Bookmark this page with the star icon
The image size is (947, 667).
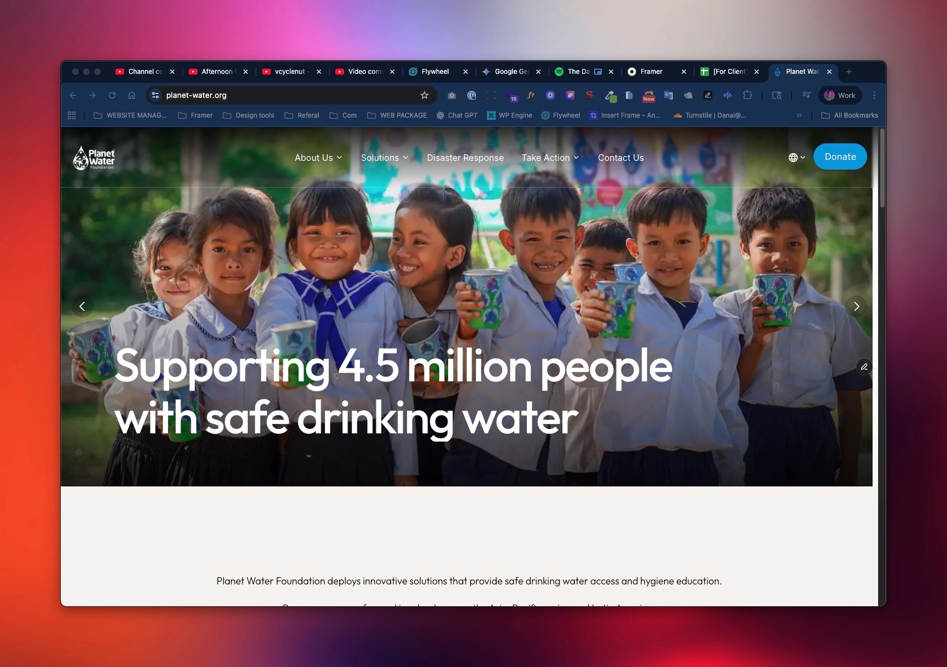pyautogui.click(x=424, y=95)
